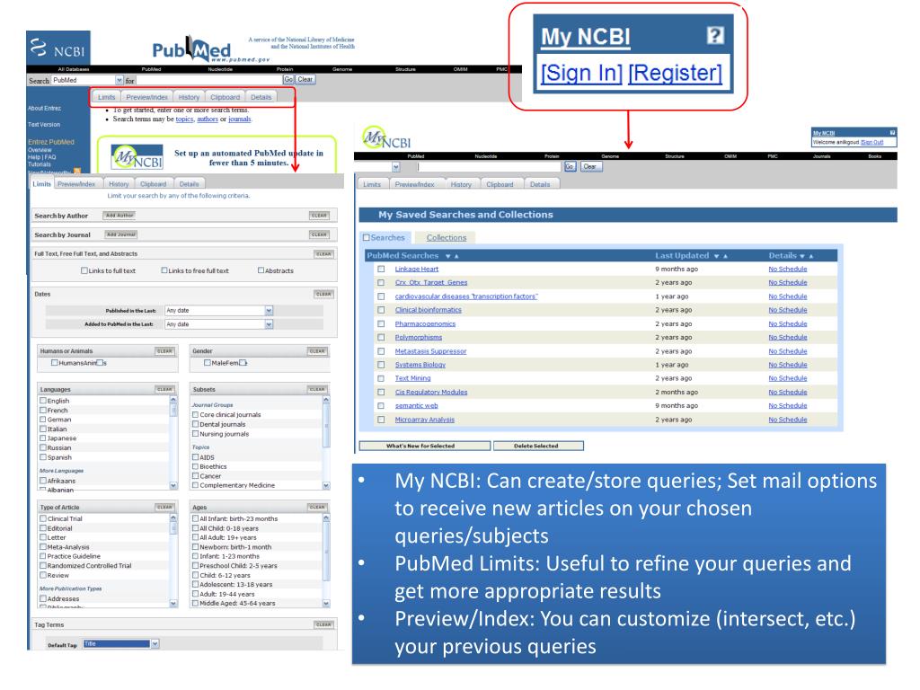
Task: Check Core clinical journals subset
Action: [195, 414]
